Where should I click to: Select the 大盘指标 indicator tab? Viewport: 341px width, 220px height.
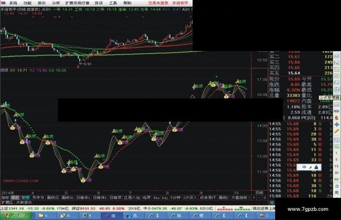tap(239, 198)
